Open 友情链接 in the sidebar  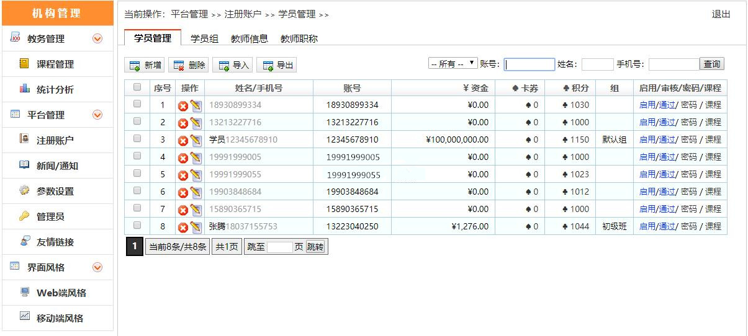coord(58,242)
